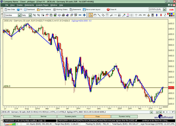Screen dimensions: 176x126
Task: Click the eraser tool icon
Action: pos(59,15)
